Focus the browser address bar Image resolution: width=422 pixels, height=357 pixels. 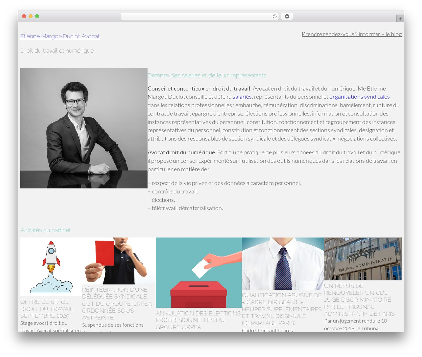(x=199, y=16)
